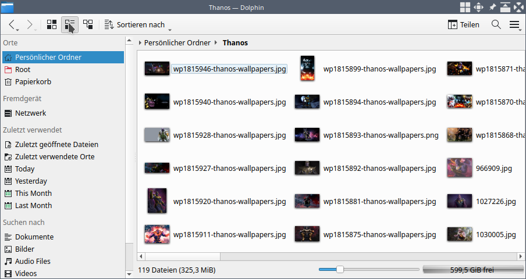This screenshot has width=526, height=279.
Task: Expand arrow between Persönlicher Ordner and Thanos
Action: (216, 43)
